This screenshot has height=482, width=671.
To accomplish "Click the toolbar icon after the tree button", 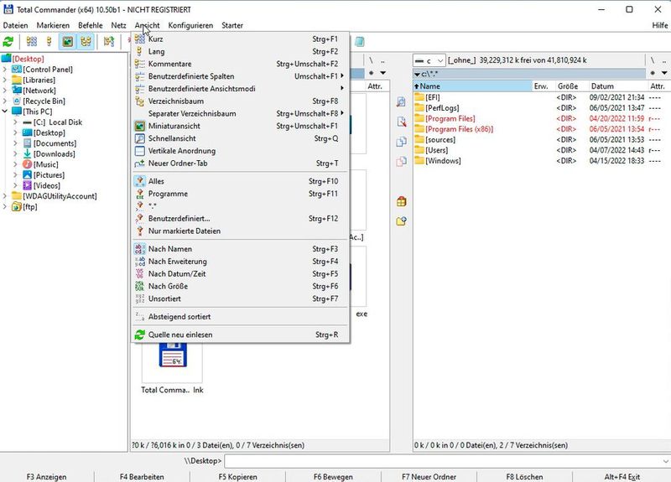I will point(109,41).
